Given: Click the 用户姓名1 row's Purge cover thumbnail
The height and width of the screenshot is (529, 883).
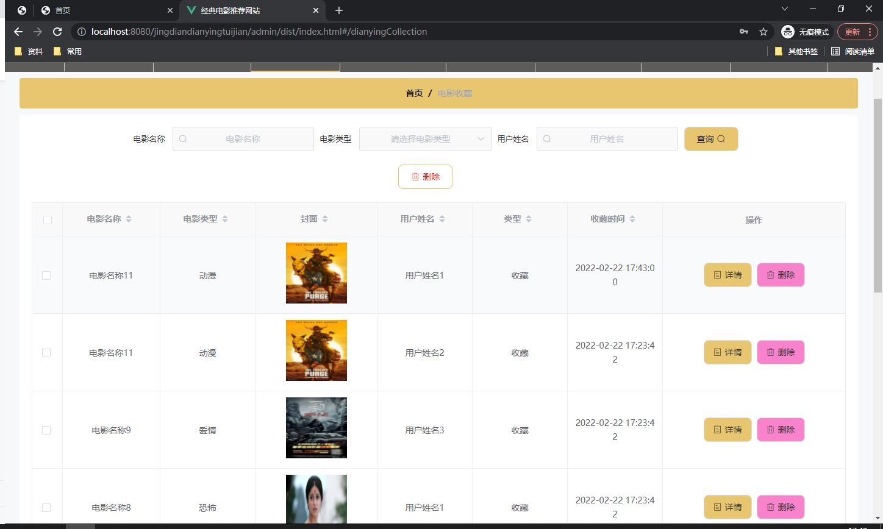Looking at the screenshot, I should [316, 273].
